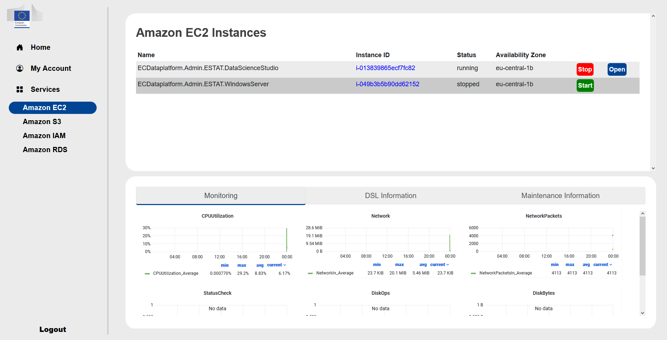This screenshot has width=667, height=340.
Task: Log out using the Logout link
Action: [53, 329]
